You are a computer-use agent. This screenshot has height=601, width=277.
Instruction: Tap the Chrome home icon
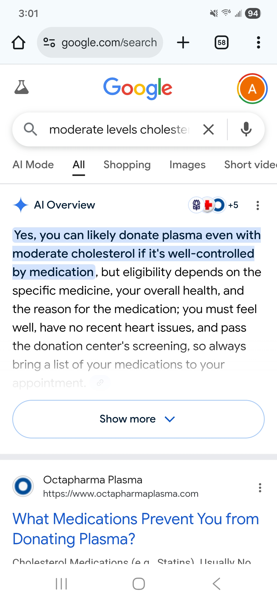tap(18, 42)
